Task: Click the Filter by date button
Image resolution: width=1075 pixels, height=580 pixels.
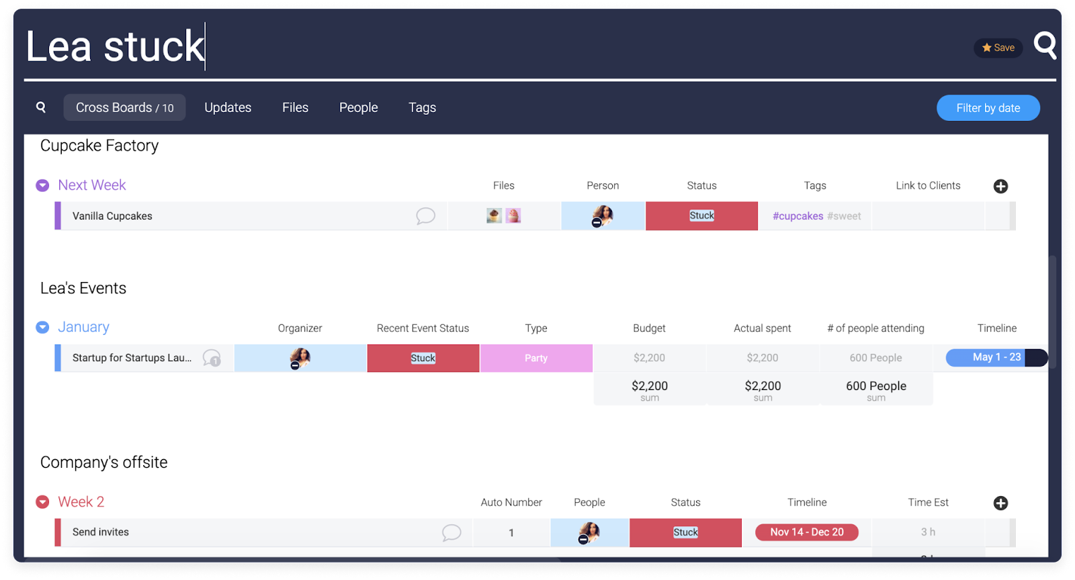Action: click(988, 108)
